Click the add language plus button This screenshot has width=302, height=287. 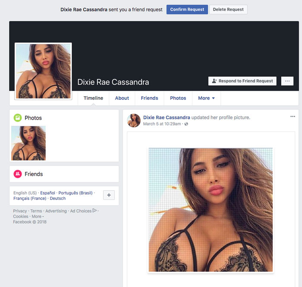[109, 196]
